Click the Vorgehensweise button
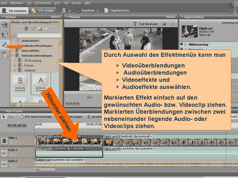Image resolution: width=238 pixels, height=178 pixels. 117,11
